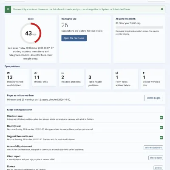The image size is (170, 170).
Task: Click the 'Accessibility statement' row title
Action: pyautogui.click(x=20, y=146)
